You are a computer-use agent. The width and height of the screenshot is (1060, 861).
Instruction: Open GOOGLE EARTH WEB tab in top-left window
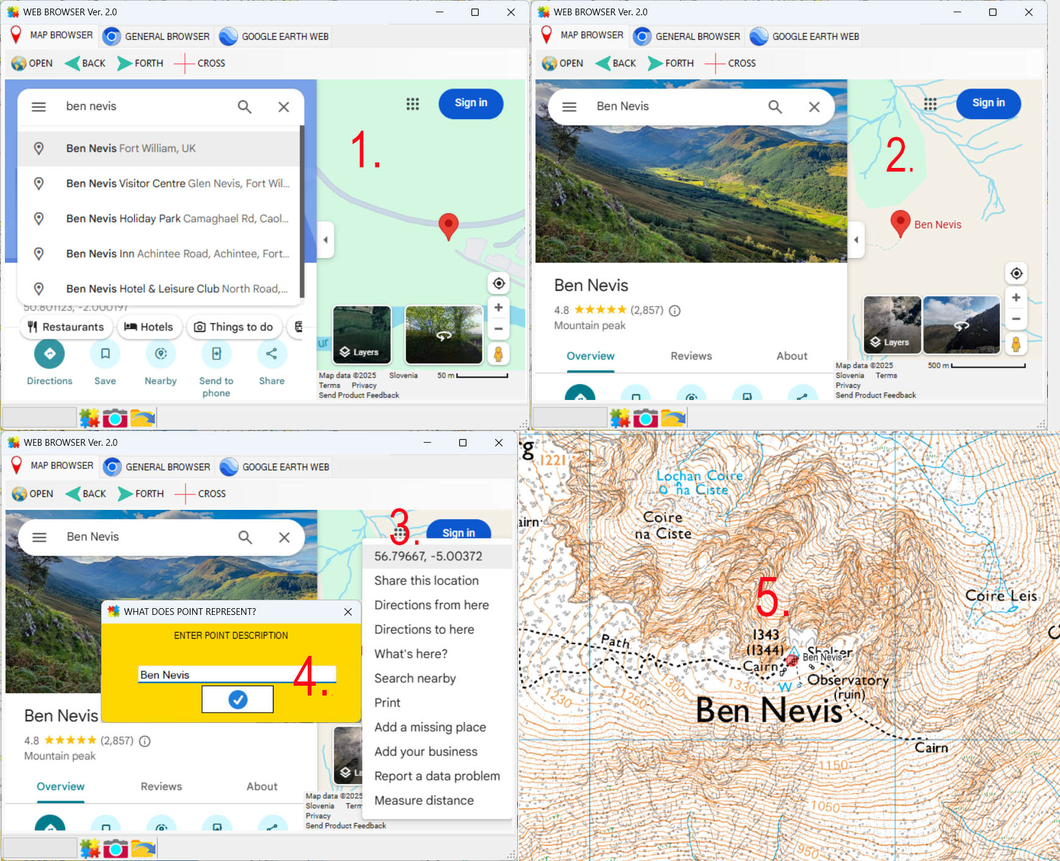274,36
